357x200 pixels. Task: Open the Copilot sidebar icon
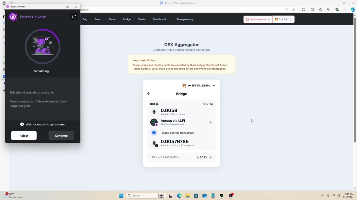click(x=353, y=10)
